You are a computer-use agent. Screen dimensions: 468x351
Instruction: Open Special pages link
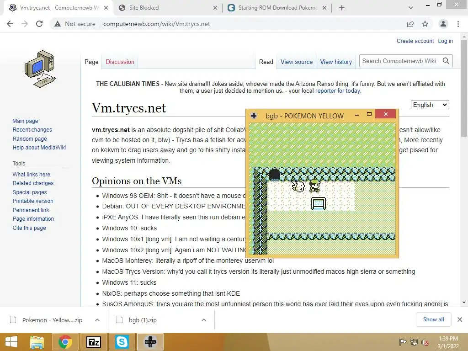(30, 192)
